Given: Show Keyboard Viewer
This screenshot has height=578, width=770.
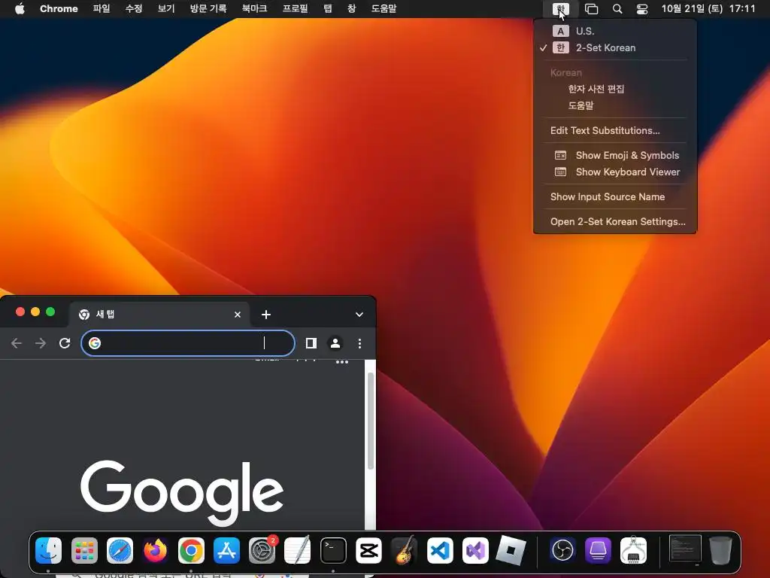Looking at the screenshot, I should (615, 172).
